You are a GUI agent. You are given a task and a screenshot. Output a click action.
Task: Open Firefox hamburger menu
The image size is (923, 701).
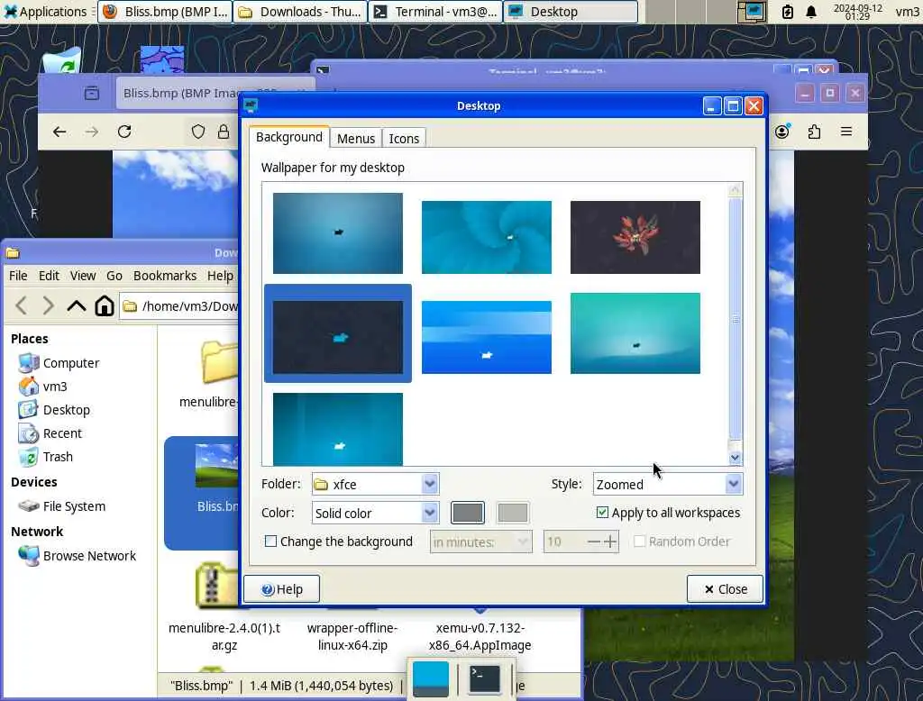pos(846,132)
